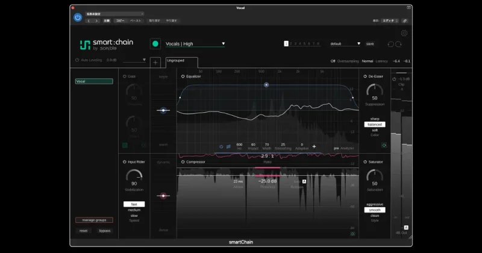Undo with the counterclockwise arrow icon
Screen dimensions: 482x253
[x=390, y=44]
